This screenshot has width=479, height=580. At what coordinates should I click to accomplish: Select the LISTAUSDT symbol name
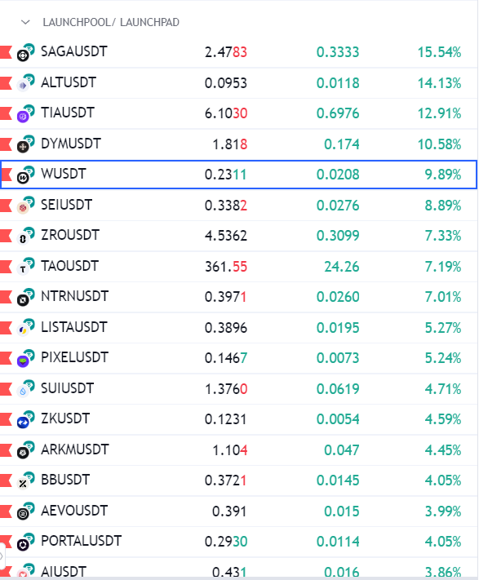click(x=74, y=327)
